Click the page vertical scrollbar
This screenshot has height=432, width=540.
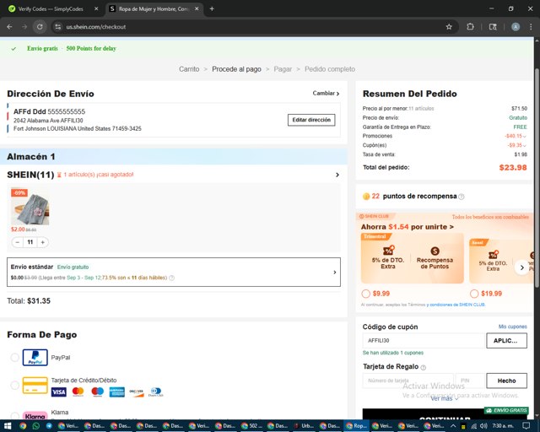tap(537, 177)
